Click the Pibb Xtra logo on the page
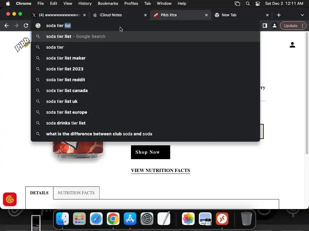The height and width of the screenshot is (231, 309). [x=22, y=45]
